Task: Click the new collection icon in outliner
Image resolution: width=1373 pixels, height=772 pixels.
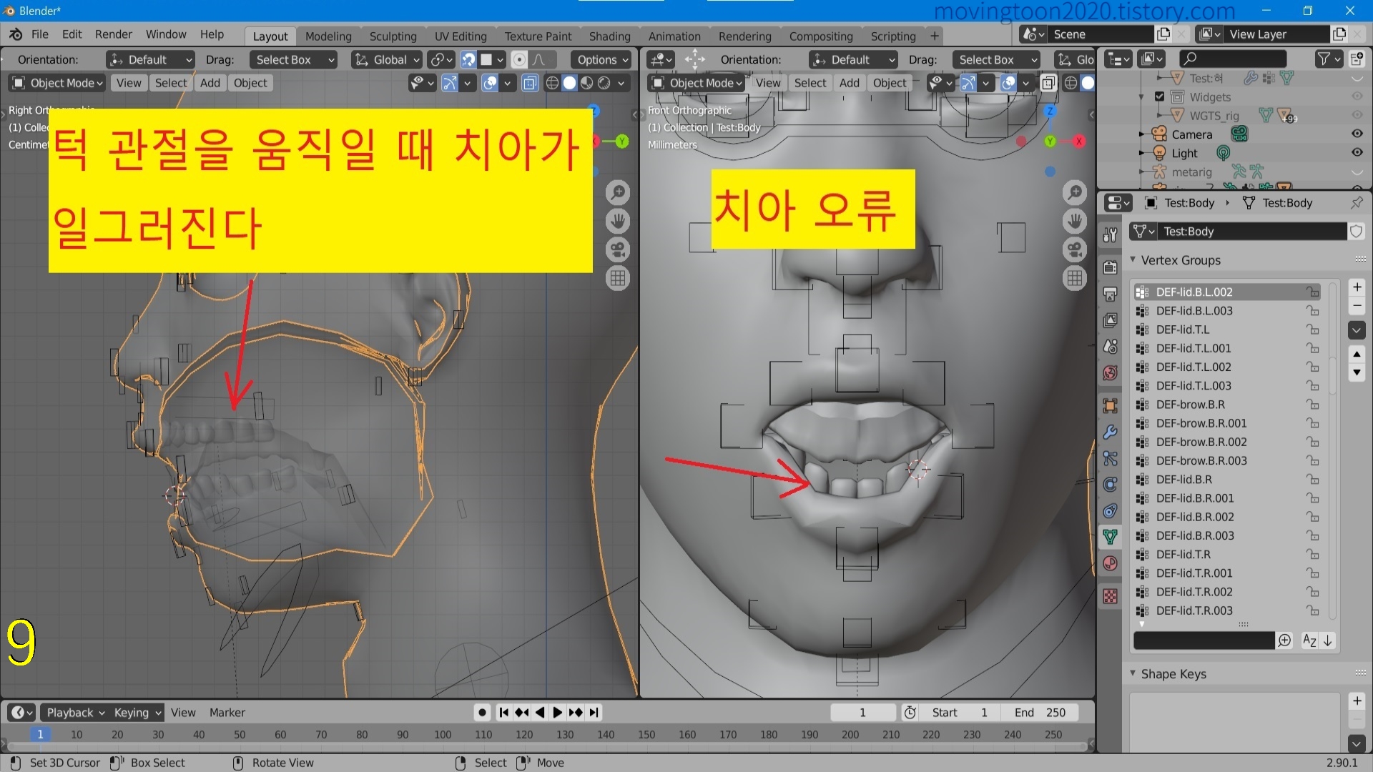Action: coord(1357,59)
